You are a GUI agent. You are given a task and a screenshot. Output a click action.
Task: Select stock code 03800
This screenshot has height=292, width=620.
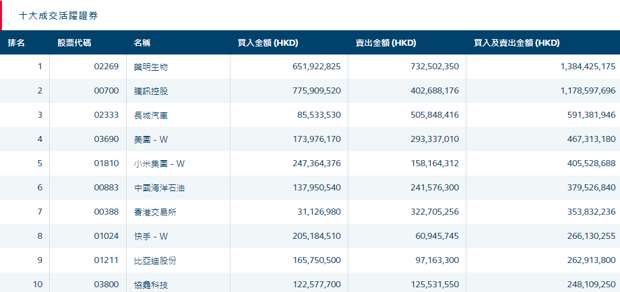(106, 284)
